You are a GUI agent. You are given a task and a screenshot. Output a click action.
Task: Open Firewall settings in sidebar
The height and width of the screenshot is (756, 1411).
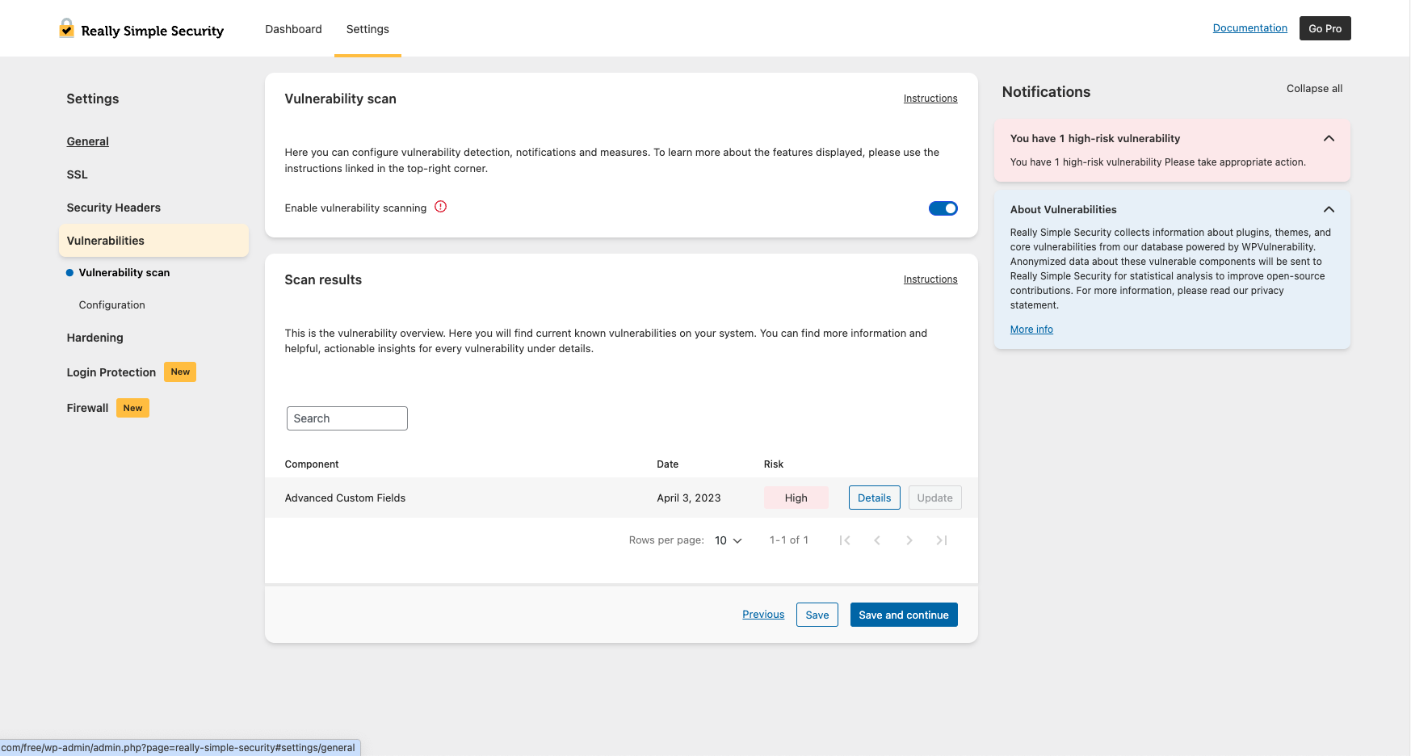coord(87,408)
